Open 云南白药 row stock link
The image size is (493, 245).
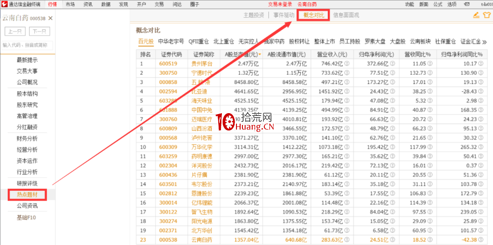(x=202, y=240)
